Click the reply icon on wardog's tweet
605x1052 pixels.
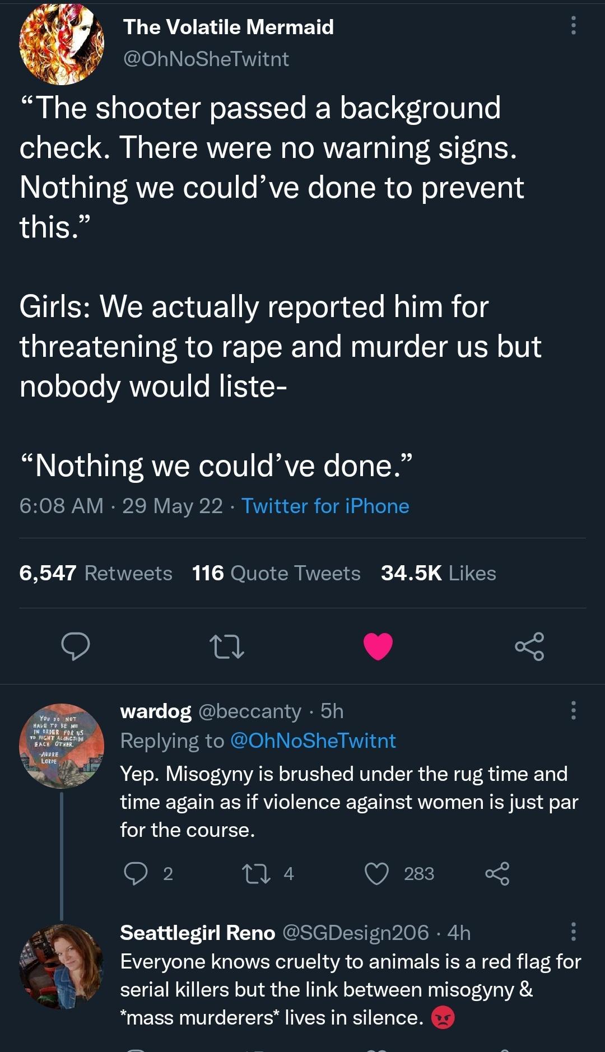[137, 874]
